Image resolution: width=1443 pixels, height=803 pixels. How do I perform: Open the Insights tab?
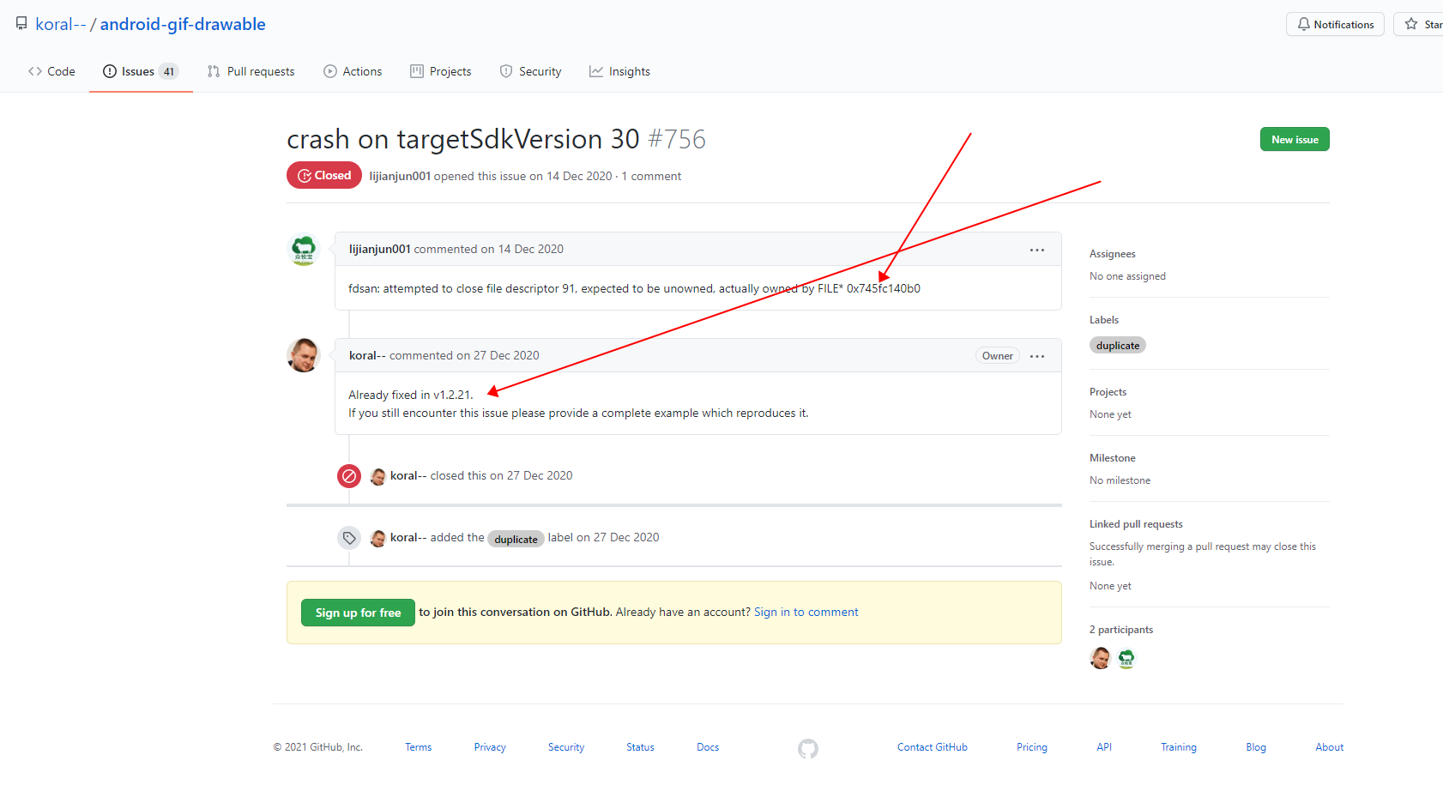click(619, 71)
